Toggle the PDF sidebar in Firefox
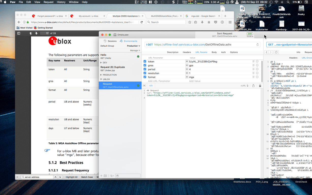312x195 pixels. pyautogui.click(x=19, y=33)
